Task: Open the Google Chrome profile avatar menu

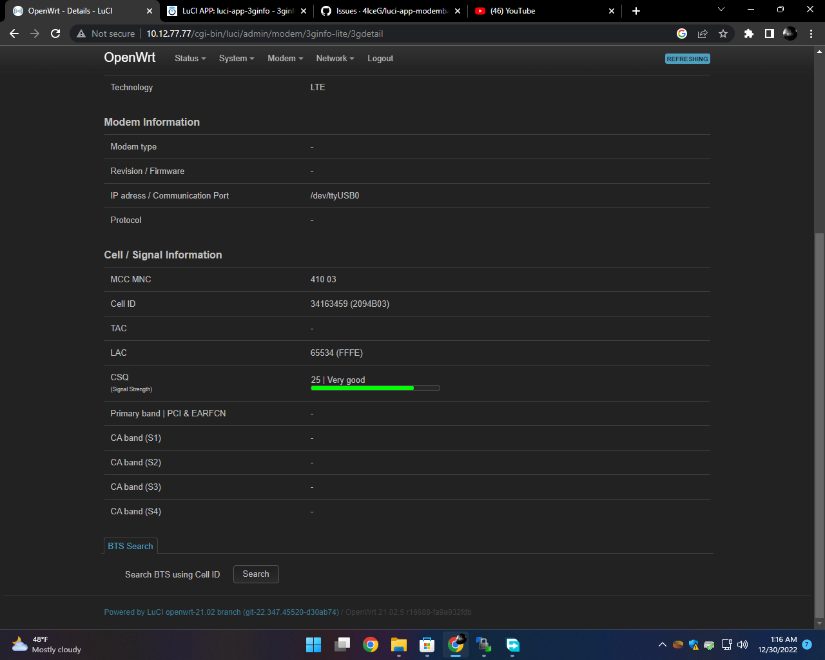Action: (x=790, y=33)
